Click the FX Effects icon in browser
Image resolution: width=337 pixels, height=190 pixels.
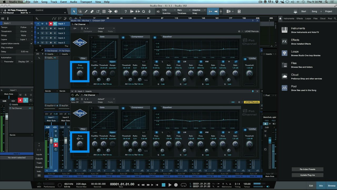tap(284, 41)
